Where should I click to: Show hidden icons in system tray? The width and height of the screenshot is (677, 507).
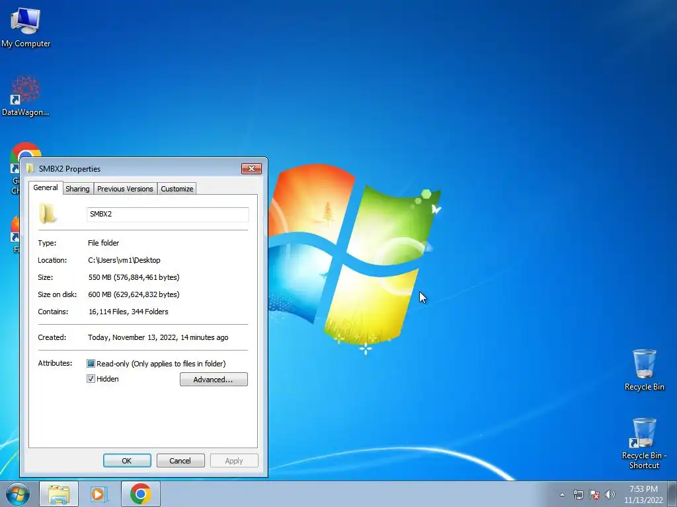coord(562,494)
